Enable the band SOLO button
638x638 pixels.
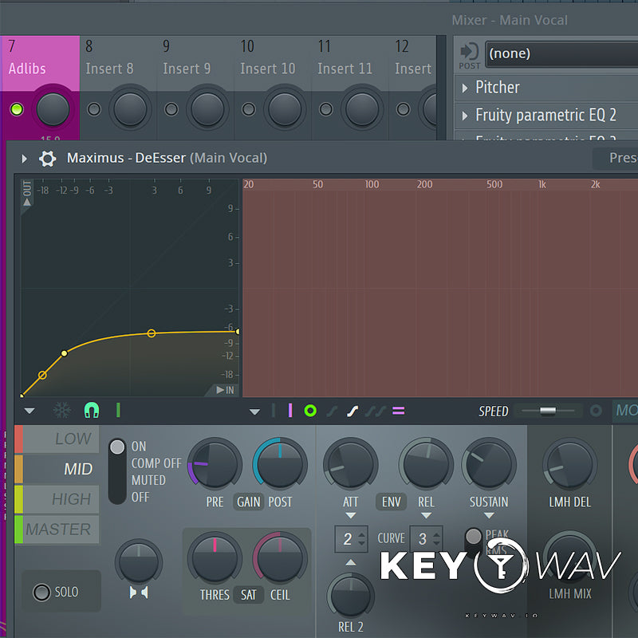[x=41, y=593]
